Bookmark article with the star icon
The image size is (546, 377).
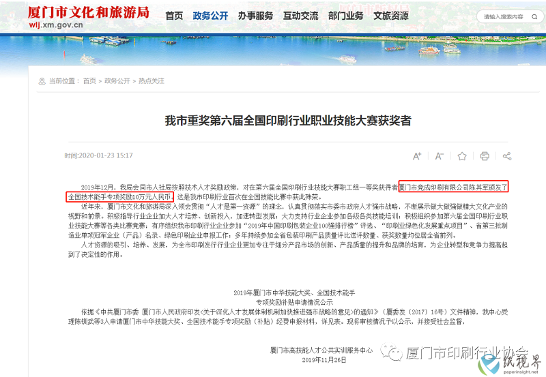coord(462,156)
